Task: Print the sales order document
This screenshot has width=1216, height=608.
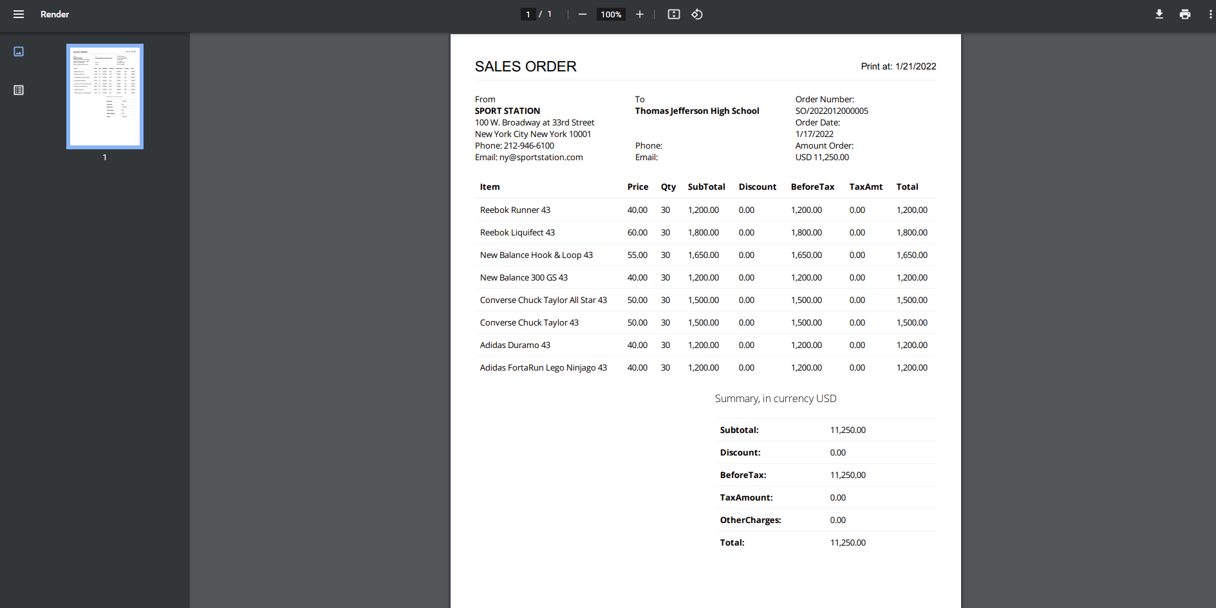Action: (1184, 14)
